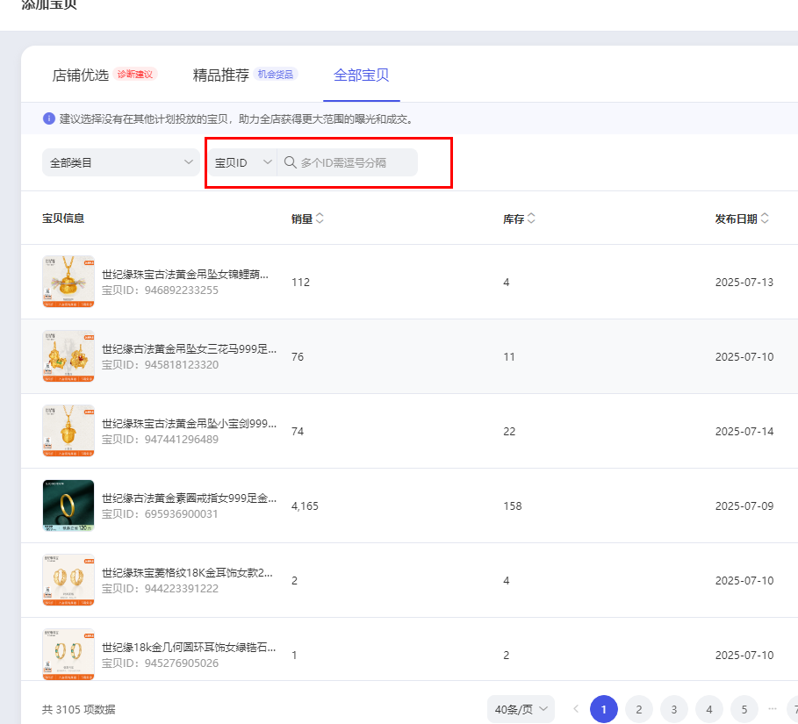
Task: Click the sort icon beside 库存
Action: point(531,219)
